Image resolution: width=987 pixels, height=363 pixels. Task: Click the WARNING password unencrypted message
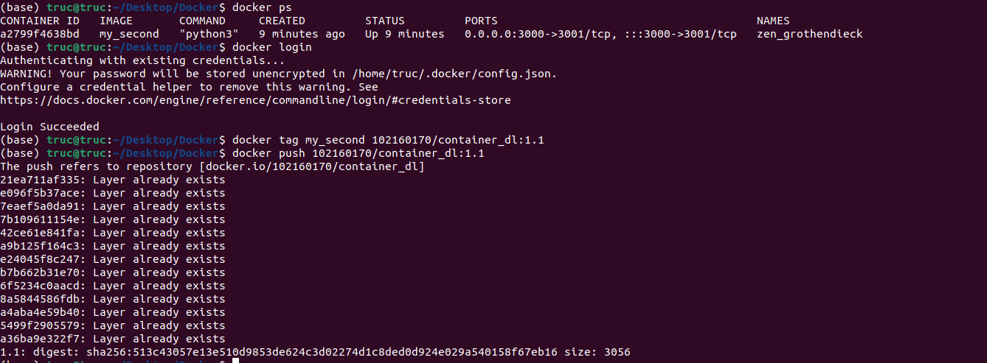point(278,74)
